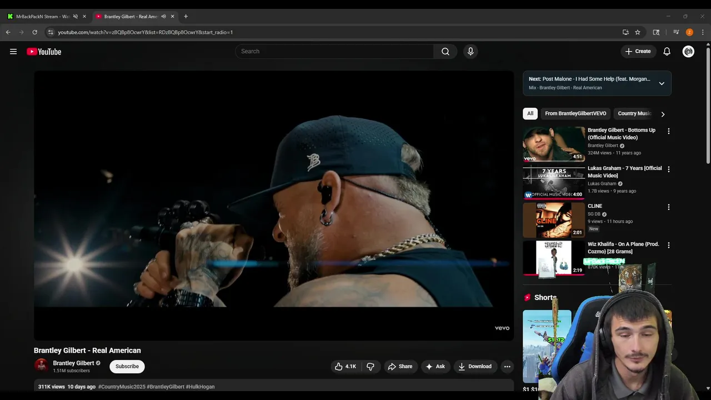This screenshot has width=711, height=400.
Task: Filter by Country Music chip
Action: click(x=634, y=113)
